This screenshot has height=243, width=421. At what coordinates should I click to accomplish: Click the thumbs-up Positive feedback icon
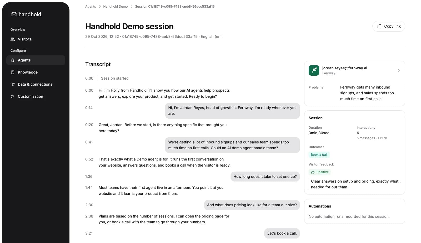pyautogui.click(x=313, y=172)
